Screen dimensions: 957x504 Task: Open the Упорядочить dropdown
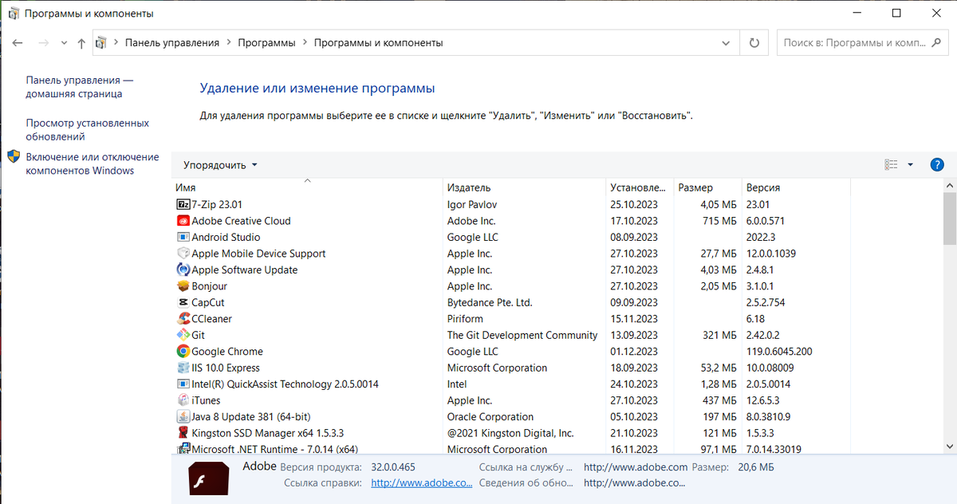(x=218, y=164)
